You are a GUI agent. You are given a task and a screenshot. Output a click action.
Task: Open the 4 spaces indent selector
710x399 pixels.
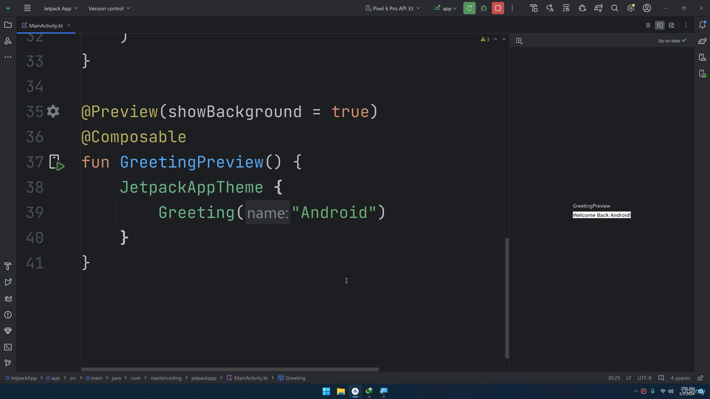680,378
